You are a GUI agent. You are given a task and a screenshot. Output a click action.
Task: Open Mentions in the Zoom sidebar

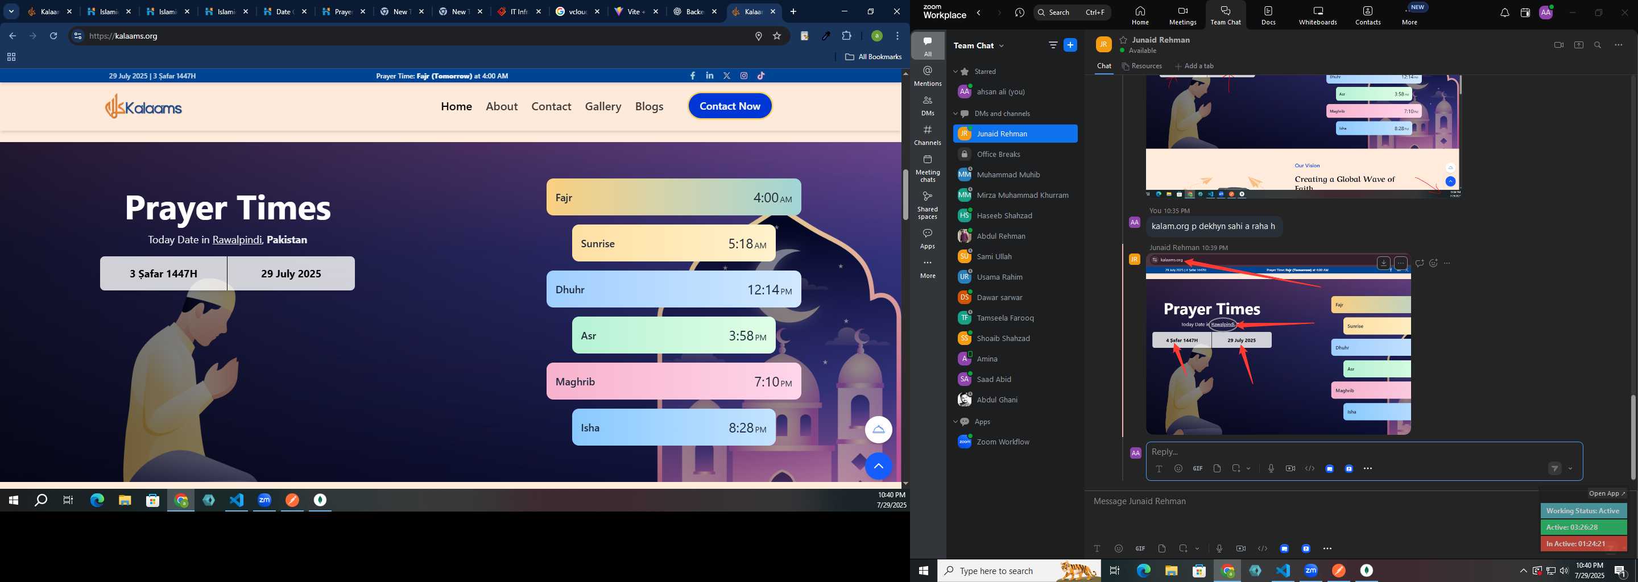click(x=928, y=76)
